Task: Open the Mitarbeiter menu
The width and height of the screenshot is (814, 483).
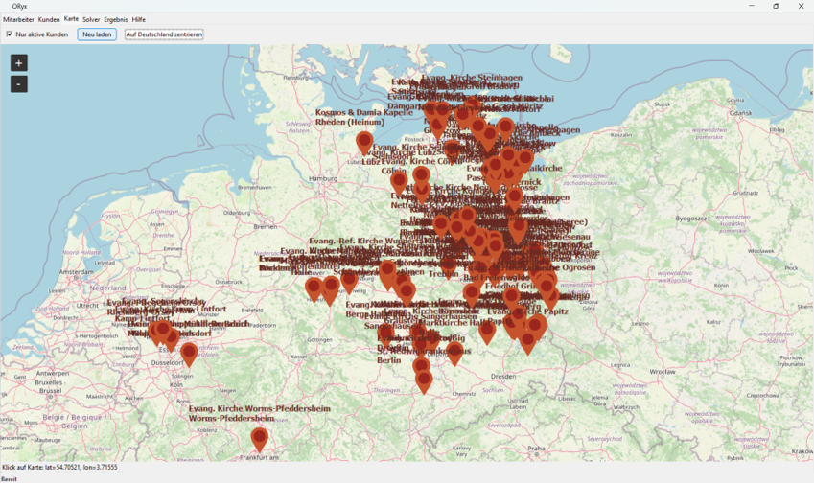Action: coord(18,19)
